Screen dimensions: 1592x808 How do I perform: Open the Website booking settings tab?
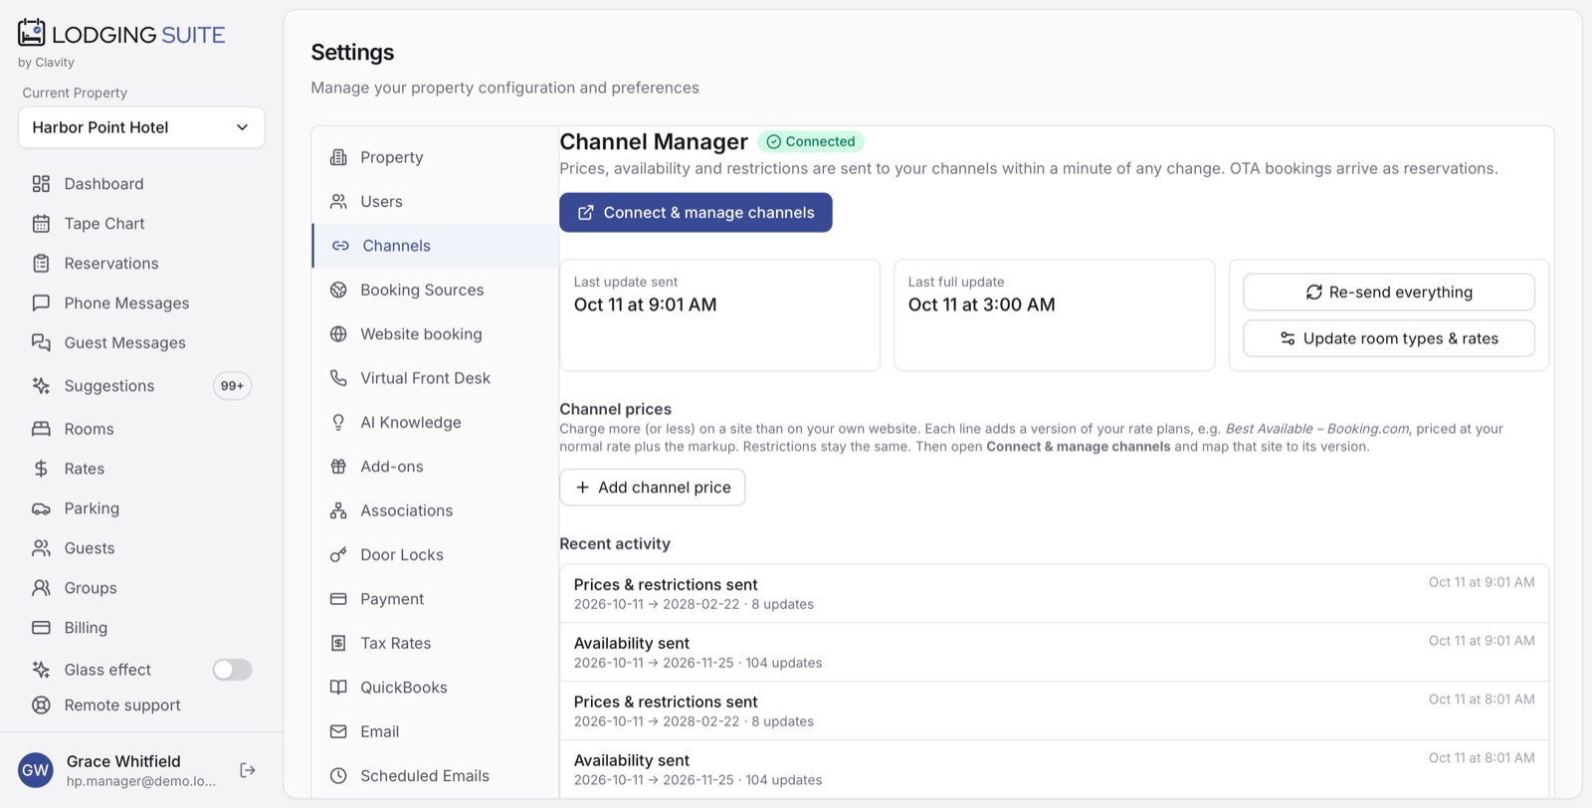pos(436,334)
